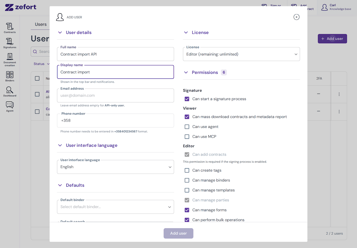Check Can manage binders

tap(187, 180)
